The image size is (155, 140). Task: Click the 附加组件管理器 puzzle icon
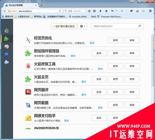28,53
